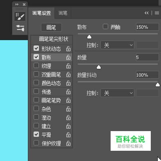Click the 散布 scatter slider handle
161x161 pixels.
(x=89, y=36)
